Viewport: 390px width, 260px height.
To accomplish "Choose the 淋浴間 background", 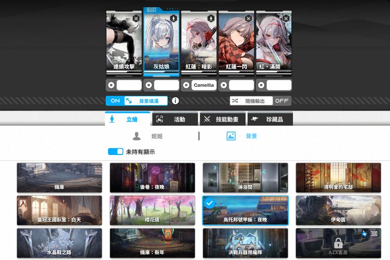I will 245,178.
